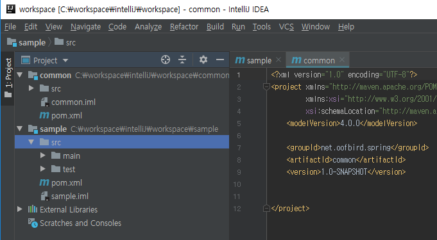Open the Build menu
Screen dimensions: 437x240
[x=215, y=27]
